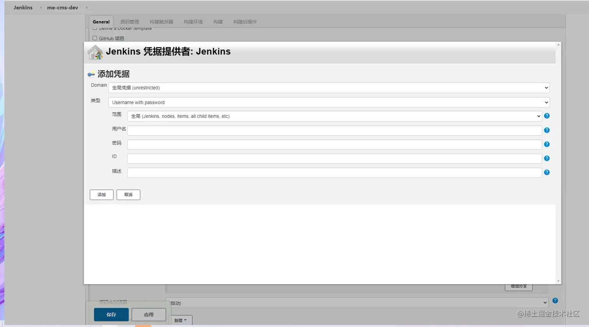Click the Jenkins 凭据提供者: Jenkins title
The height and width of the screenshot is (327, 589).
click(x=168, y=51)
